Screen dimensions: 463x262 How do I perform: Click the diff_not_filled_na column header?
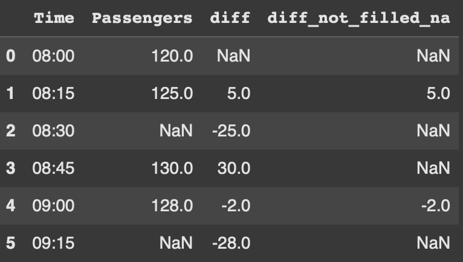358,19
